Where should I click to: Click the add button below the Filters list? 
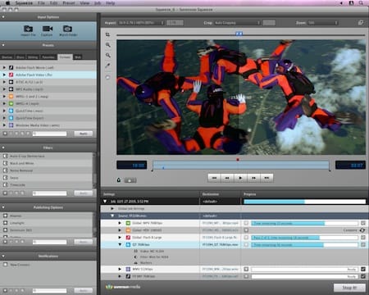pos(5,193)
